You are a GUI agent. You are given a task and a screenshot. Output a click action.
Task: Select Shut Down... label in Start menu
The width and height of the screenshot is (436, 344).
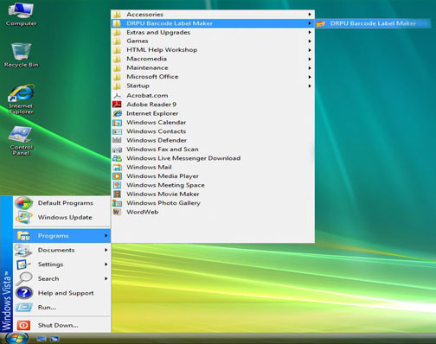[x=58, y=325]
